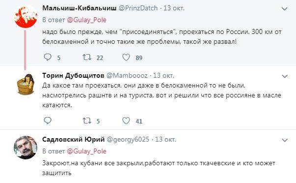The image size is (296, 183).
Task: Open @Gulay_Pole mention in first tweet
Action: click(x=87, y=20)
